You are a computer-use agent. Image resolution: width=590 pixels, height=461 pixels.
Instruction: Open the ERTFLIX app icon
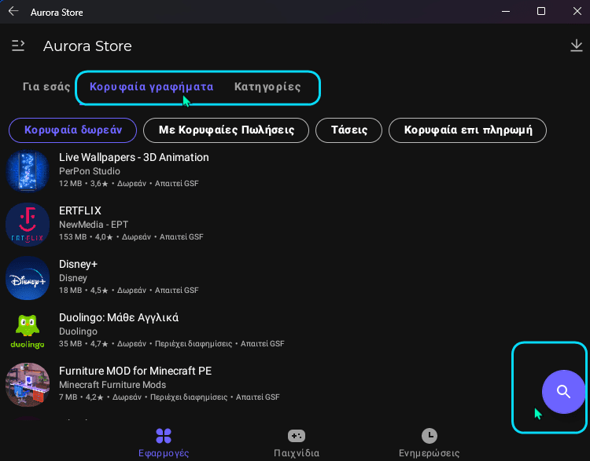(28, 225)
